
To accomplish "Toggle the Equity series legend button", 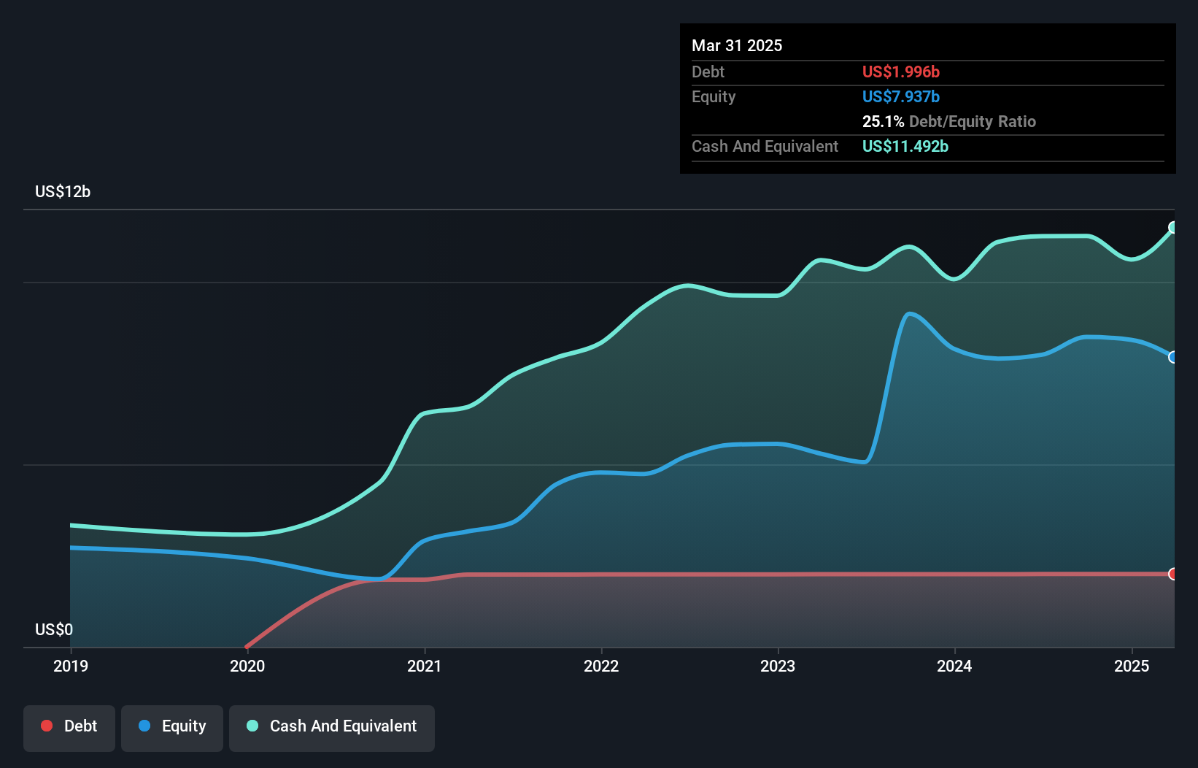I will click(172, 726).
